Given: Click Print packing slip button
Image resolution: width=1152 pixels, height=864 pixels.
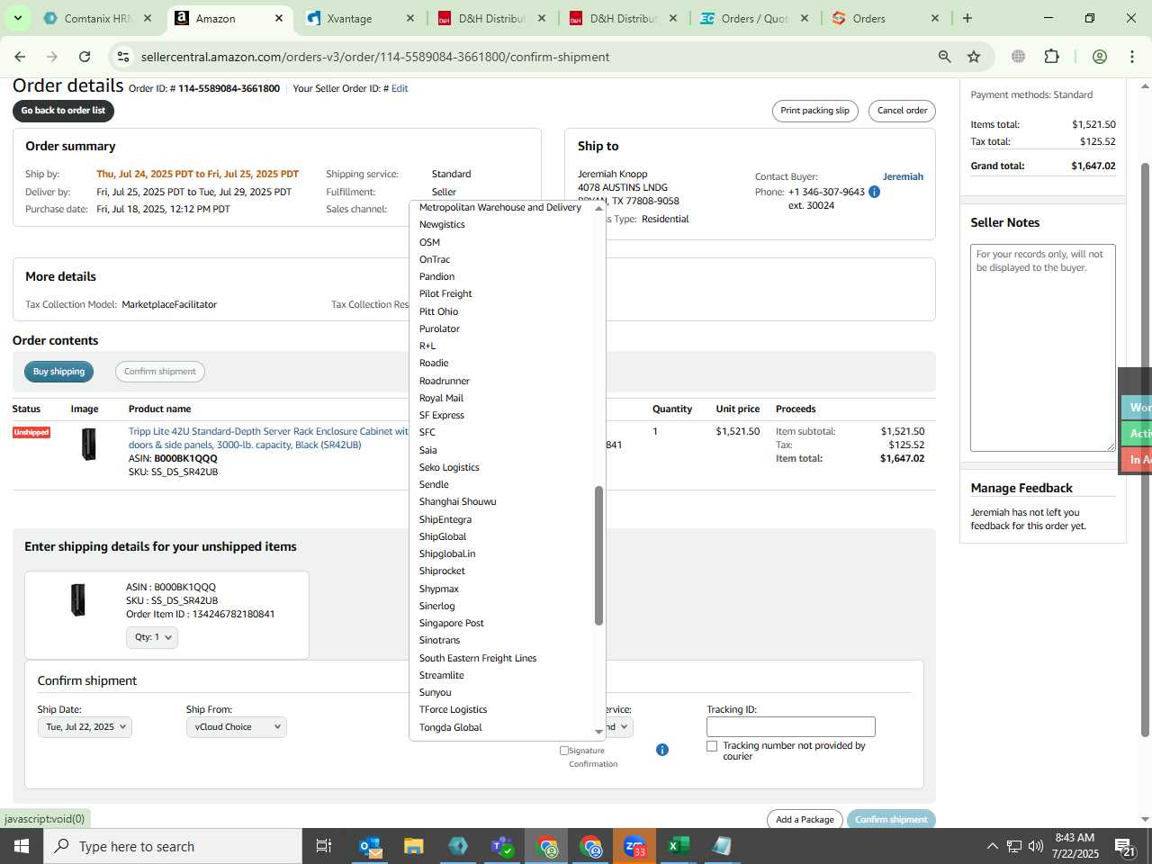Looking at the screenshot, I should click(814, 111).
